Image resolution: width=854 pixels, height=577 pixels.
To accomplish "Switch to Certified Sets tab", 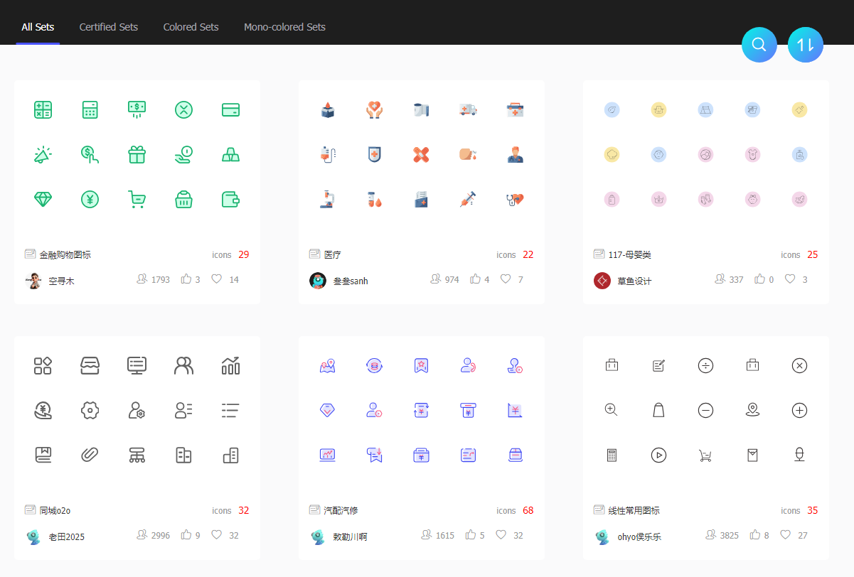I will tap(109, 27).
